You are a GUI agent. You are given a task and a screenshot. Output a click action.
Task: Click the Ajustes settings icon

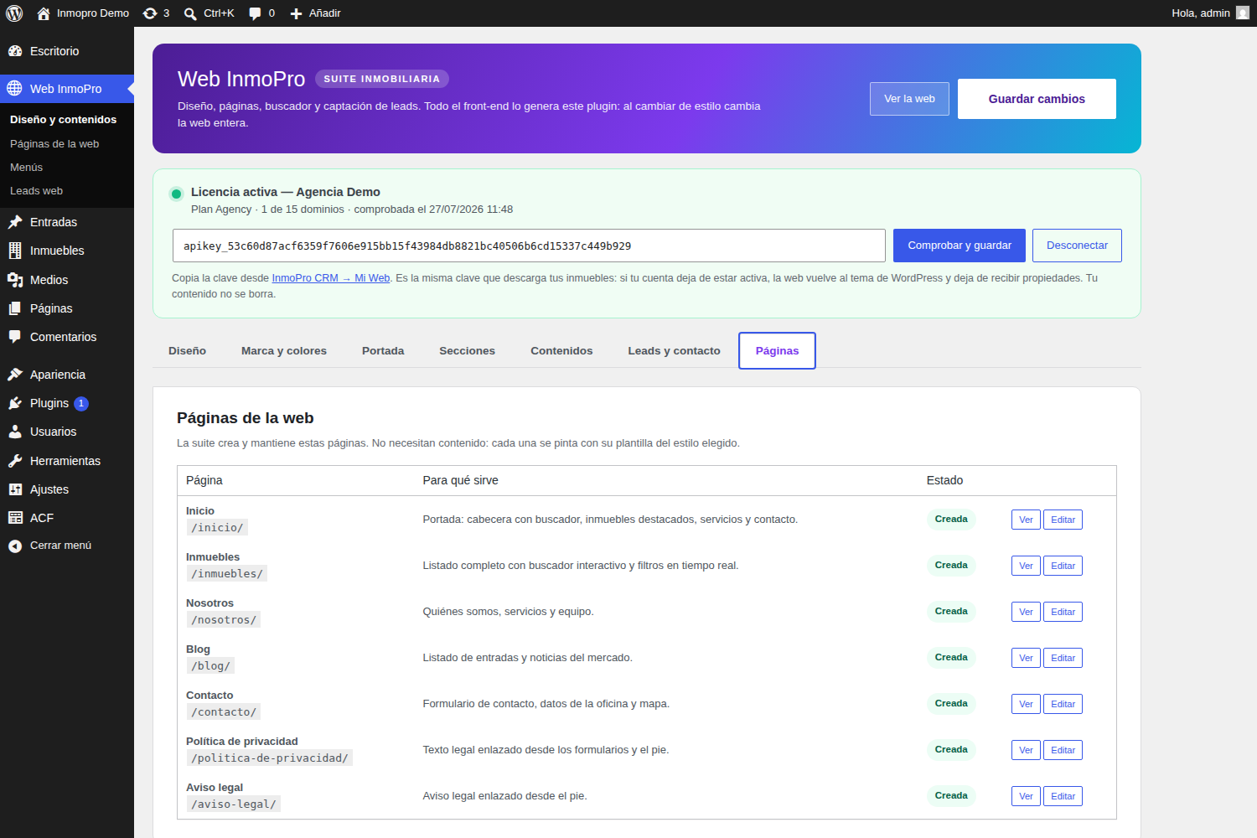click(15, 489)
